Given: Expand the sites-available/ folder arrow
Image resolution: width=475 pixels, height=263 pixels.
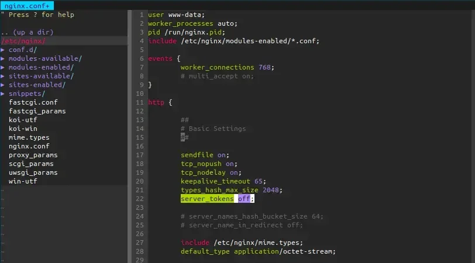Looking at the screenshot, I should coord(3,76).
